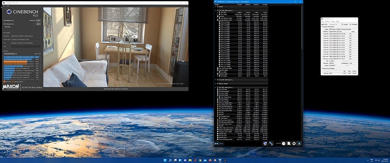Click the Cinebench Info input field

pos(26,46)
